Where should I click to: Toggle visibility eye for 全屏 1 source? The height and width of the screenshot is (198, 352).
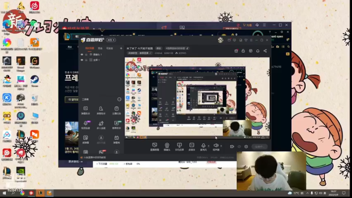pos(82,60)
